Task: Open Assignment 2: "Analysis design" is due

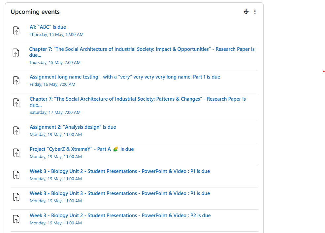Action: point(73,127)
